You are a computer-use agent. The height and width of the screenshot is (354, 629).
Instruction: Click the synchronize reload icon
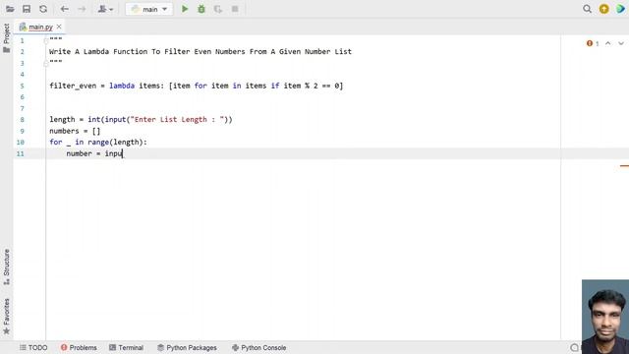click(x=43, y=9)
